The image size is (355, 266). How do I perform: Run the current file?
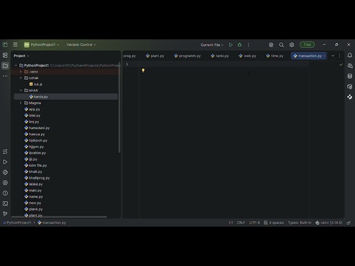231,45
